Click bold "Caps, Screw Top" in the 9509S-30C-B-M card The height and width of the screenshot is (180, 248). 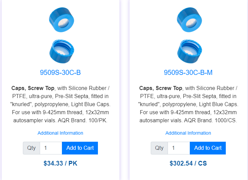(x=161, y=88)
